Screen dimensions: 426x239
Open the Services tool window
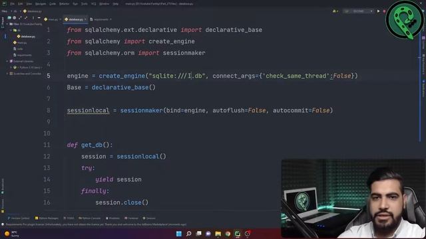click(x=149, y=218)
